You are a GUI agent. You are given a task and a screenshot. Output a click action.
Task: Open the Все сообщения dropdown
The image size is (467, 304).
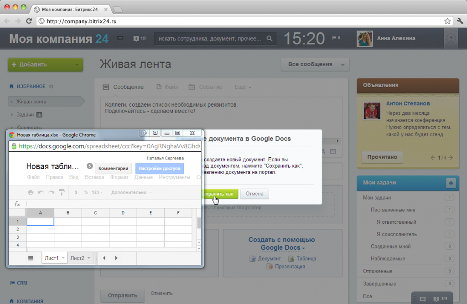315,64
